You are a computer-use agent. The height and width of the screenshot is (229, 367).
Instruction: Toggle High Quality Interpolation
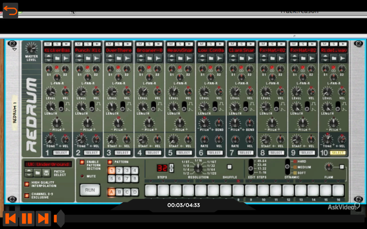27,184
